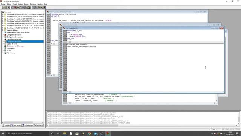Select Espace de travail item

point(12,44)
